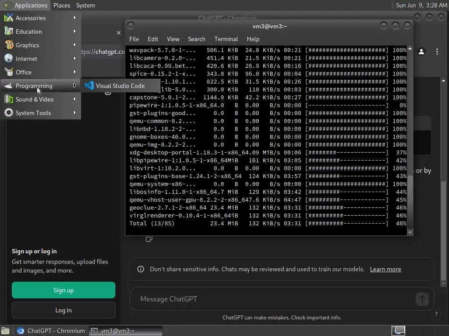The image size is (449, 336).
Task: Follow the Learn more link
Action: coord(385,269)
